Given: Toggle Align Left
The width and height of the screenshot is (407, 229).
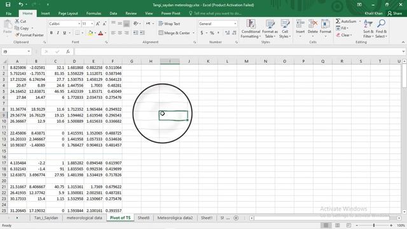Looking at the screenshot, I should 113,33.
